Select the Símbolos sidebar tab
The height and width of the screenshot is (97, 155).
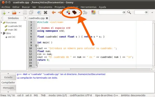[x=13, y=18]
